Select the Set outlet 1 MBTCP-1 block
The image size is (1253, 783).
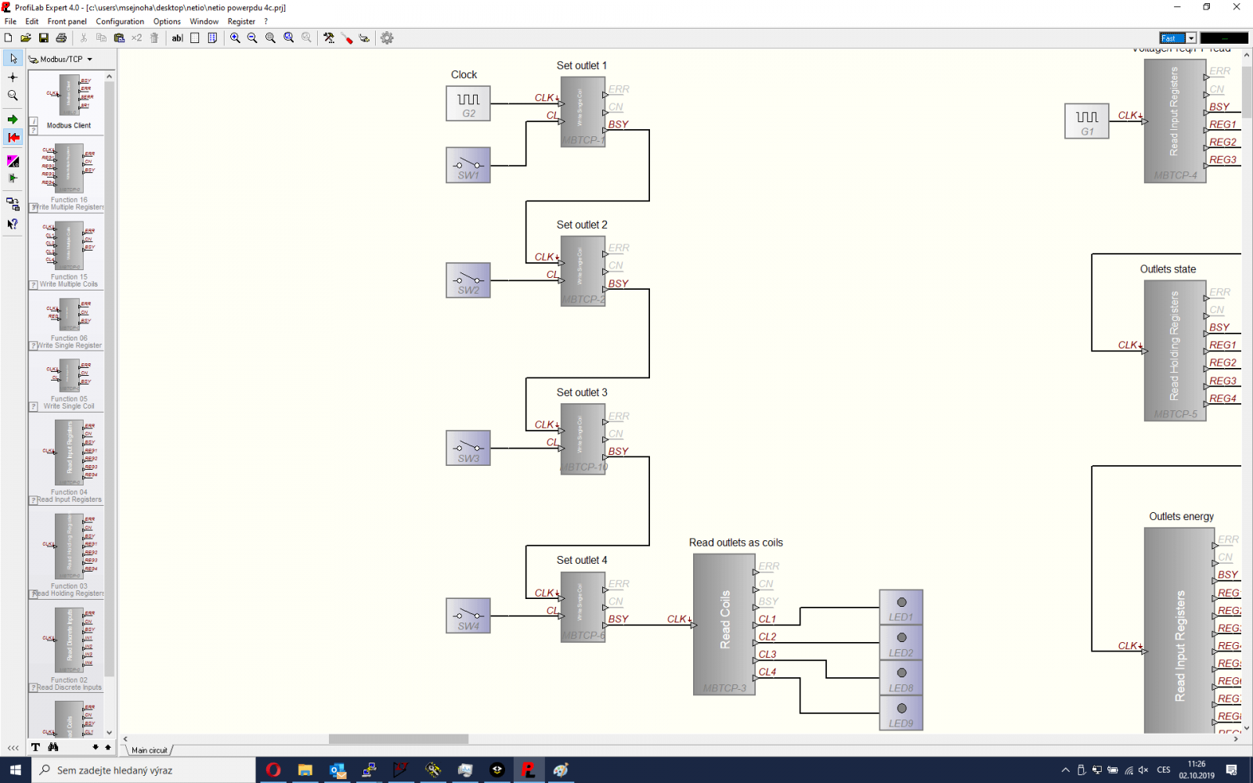point(583,112)
